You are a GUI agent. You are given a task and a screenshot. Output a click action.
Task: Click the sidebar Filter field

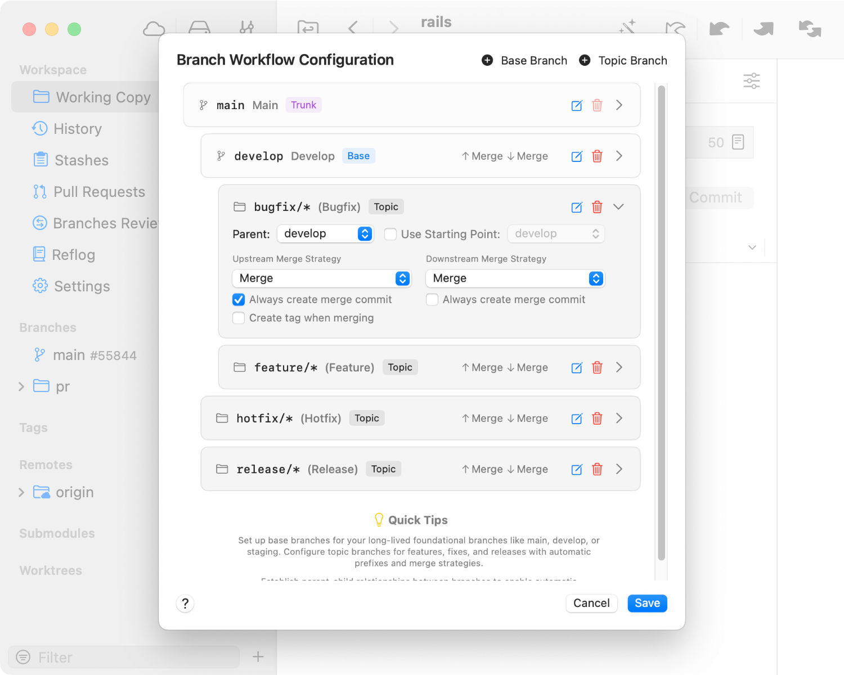click(x=124, y=657)
